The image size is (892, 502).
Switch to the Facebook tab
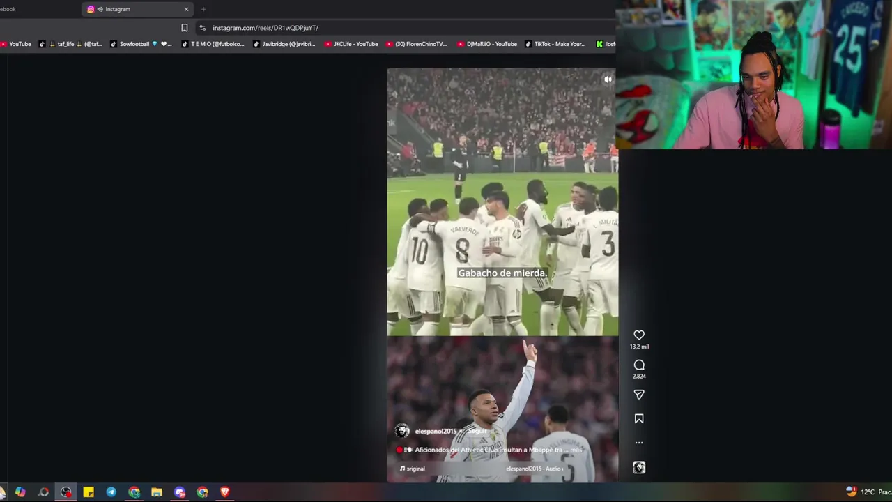click(x=8, y=9)
